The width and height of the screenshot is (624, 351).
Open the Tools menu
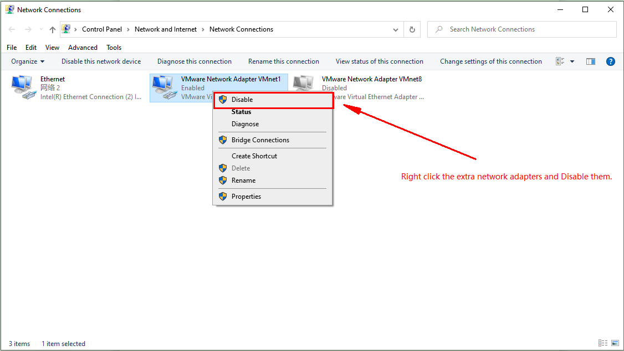tap(114, 47)
